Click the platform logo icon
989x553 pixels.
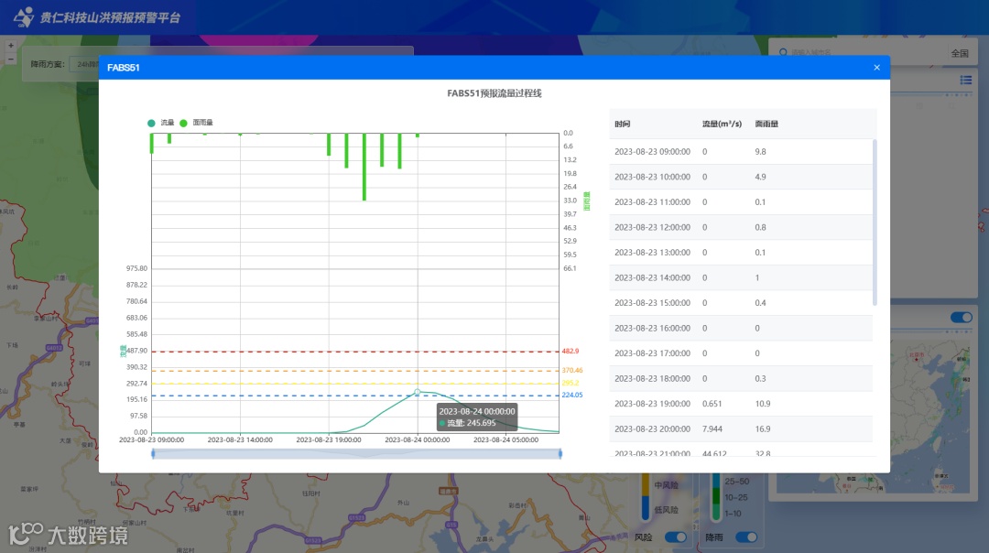pos(24,17)
